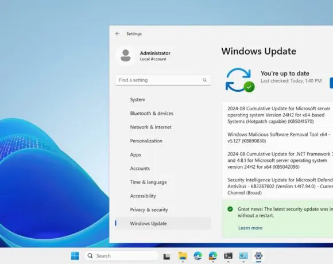Click the back arrow in Settings

click(118, 33)
